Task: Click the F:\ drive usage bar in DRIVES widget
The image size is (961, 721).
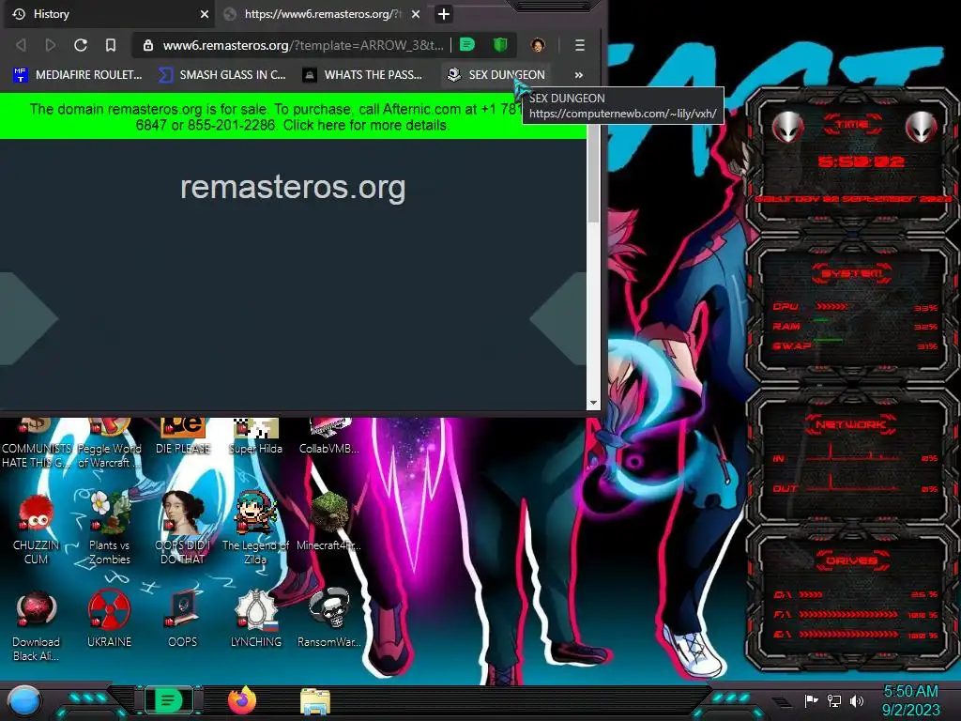Action: (847, 614)
